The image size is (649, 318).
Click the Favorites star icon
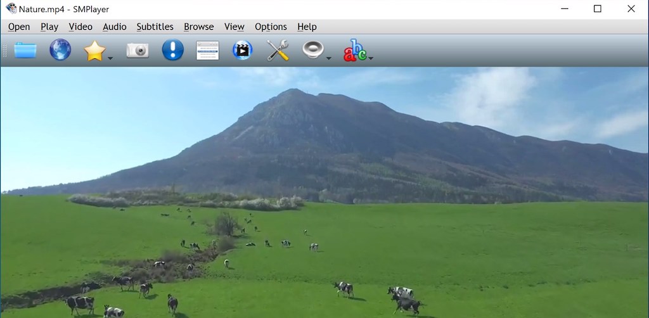(94, 51)
